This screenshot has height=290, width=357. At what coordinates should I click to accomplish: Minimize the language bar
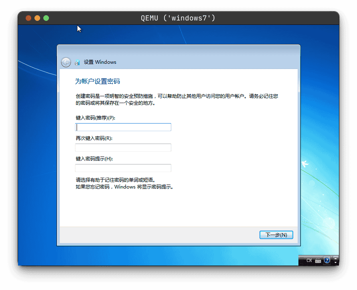[336, 259]
